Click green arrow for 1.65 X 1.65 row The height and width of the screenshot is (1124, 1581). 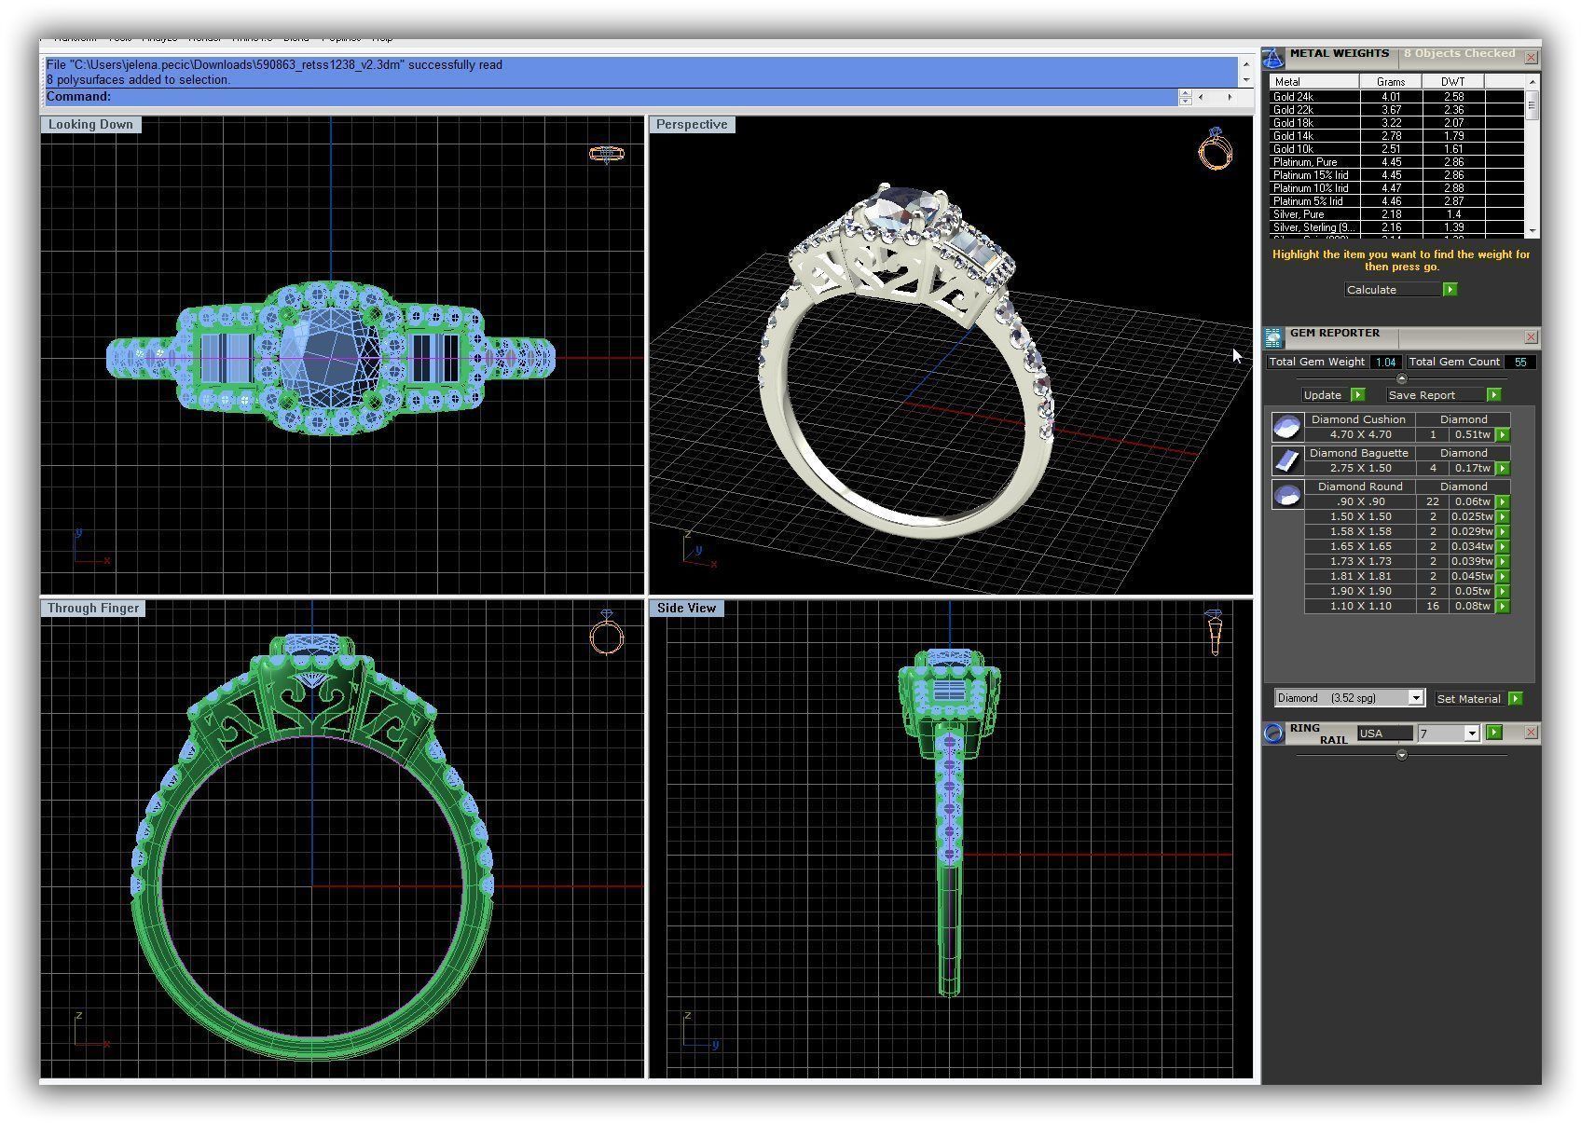coord(1503,547)
